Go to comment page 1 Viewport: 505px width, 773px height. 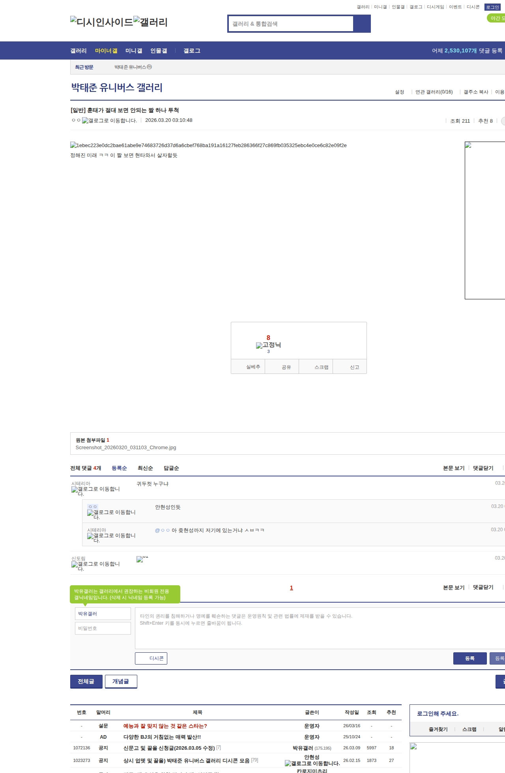(x=292, y=588)
